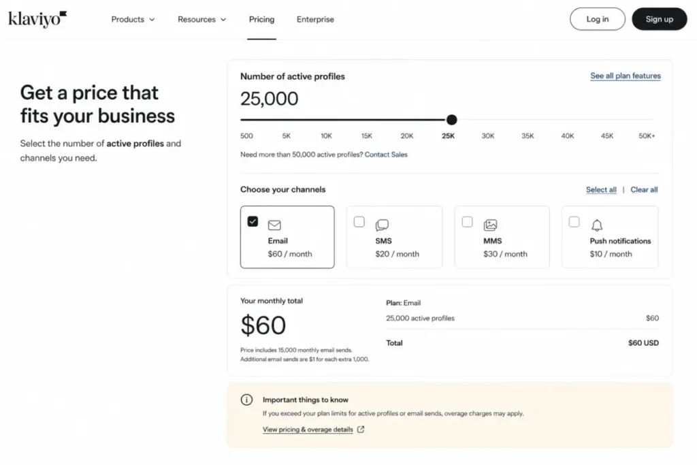This screenshot has width=697, height=465.
Task: Go to the Pricing tab
Action: point(261,19)
